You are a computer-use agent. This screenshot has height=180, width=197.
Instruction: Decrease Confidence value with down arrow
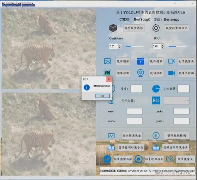click(120, 47)
